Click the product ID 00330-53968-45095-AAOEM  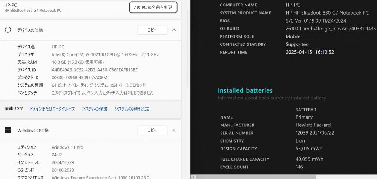coord(80,78)
